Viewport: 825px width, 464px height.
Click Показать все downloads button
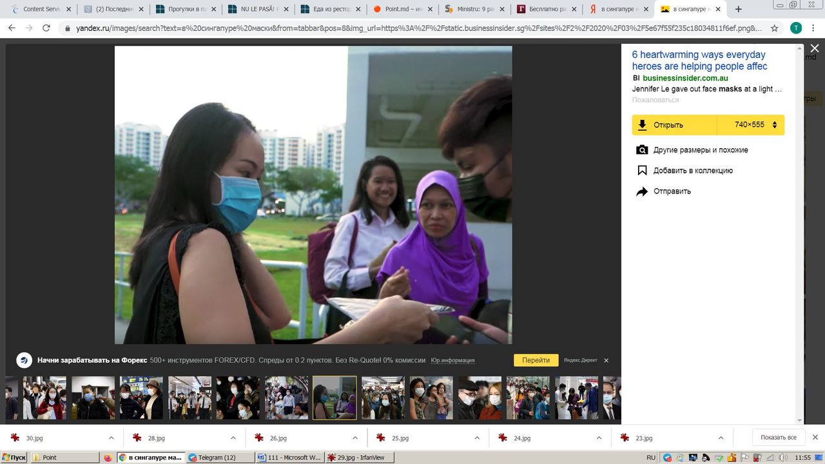tap(779, 438)
